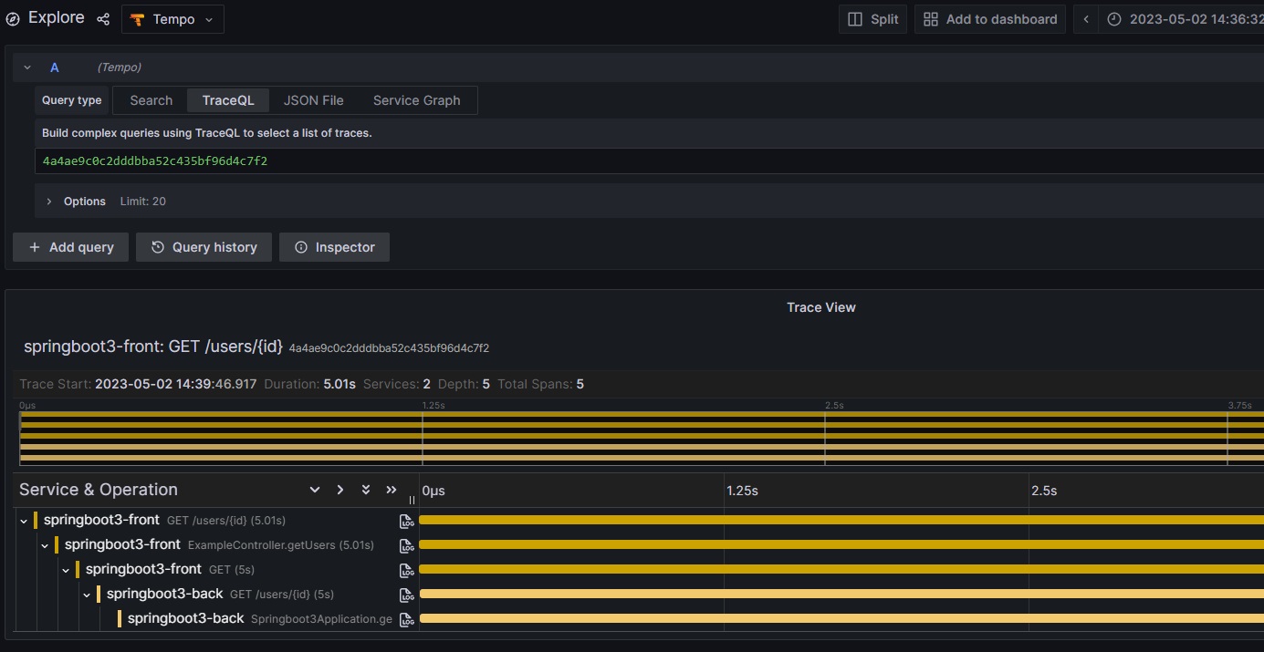Open logs icon for Springboot3Application row

[x=407, y=620]
